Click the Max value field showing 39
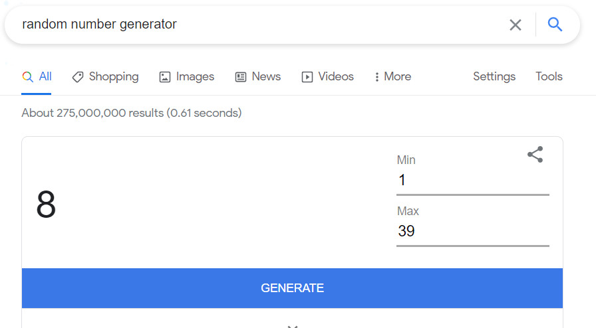The width and height of the screenshot is (596, 328). click(473, 232)
